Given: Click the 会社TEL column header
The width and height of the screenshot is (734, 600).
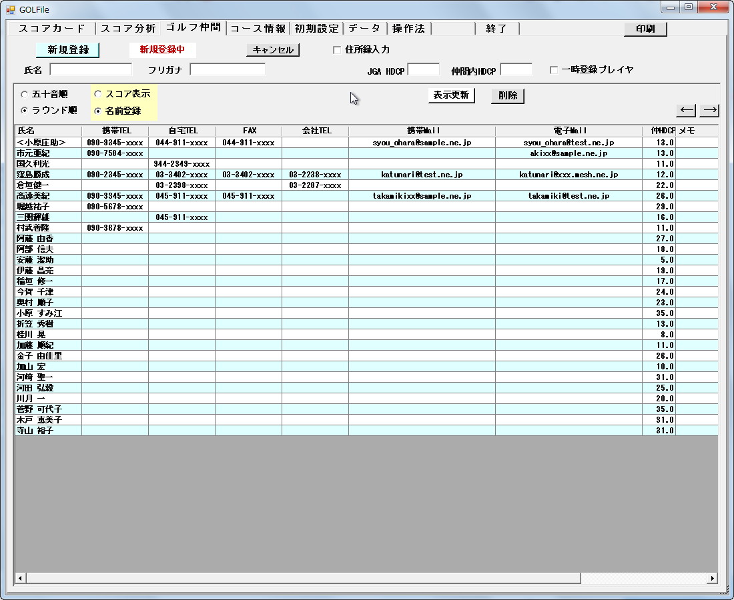Looking at the screenshot, I should click(x=316, y=131).
